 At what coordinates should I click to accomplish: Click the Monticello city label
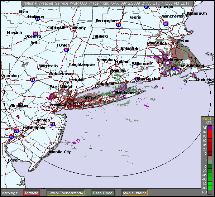pyautogui.click(x=48, y=66)
